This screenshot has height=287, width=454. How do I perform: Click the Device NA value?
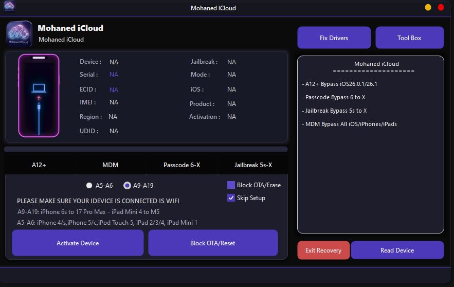click(x=114, y=62)
